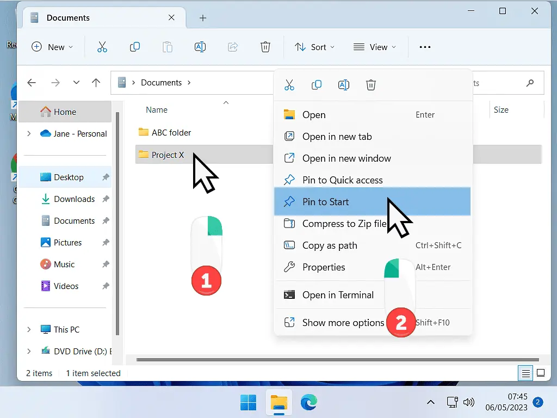The height and width of the screenshot is (418, 557).
Task: Switch to Large icons view at bottom right
Action: point(541,373)
